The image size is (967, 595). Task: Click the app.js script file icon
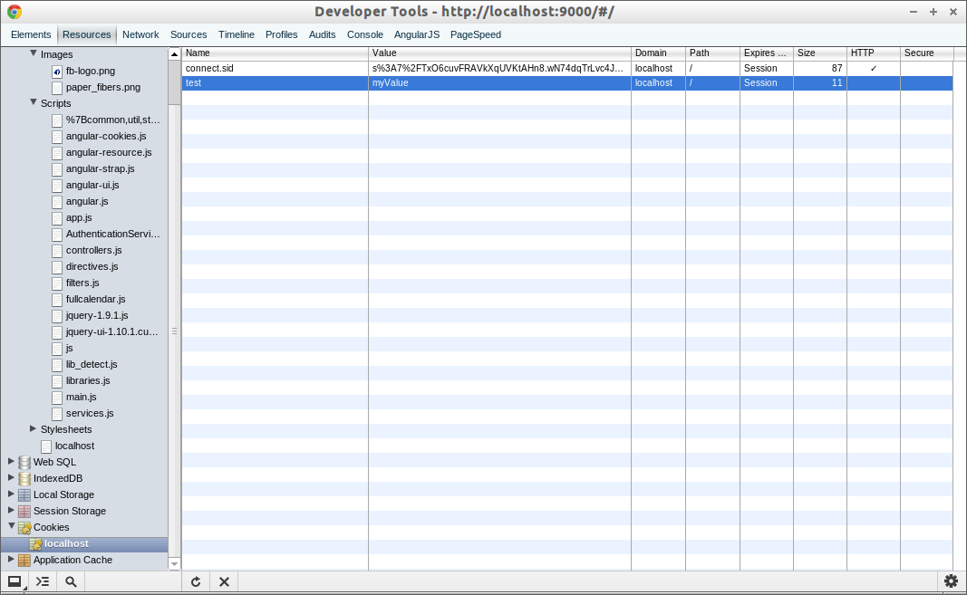click(x=57, y=218)
